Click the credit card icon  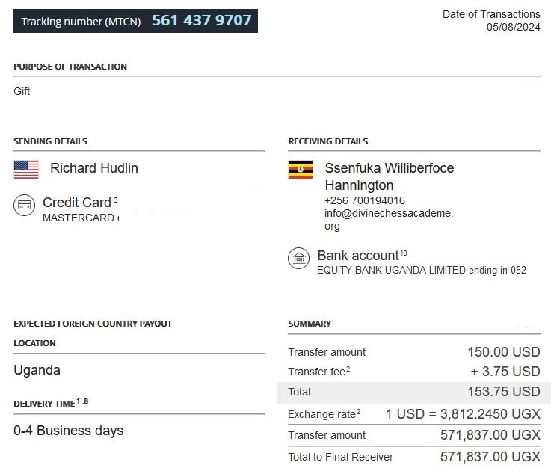(25, 205)
